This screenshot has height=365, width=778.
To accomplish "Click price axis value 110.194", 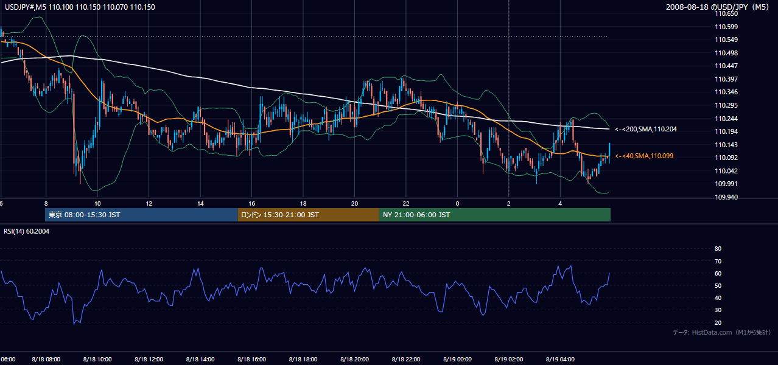I will tap(727, 131).
